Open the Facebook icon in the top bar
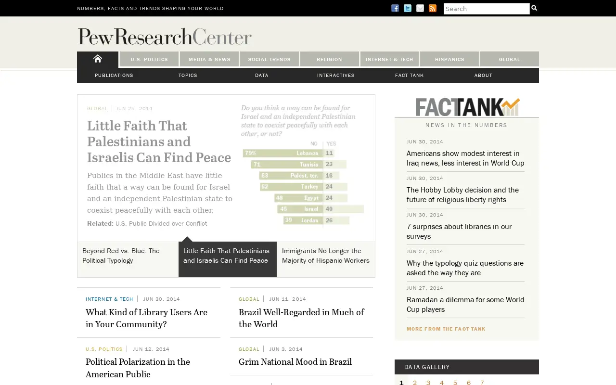Image resolution: width=616 pixels, height=385 pixels. pyautogui.click(x=395, y=8)
